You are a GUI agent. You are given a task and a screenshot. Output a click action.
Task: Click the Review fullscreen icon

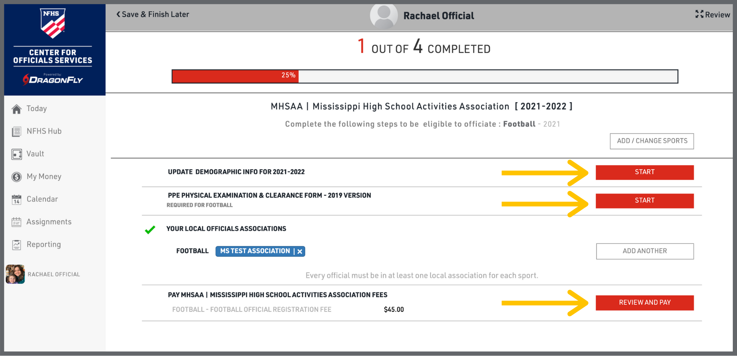pos(699,15)
